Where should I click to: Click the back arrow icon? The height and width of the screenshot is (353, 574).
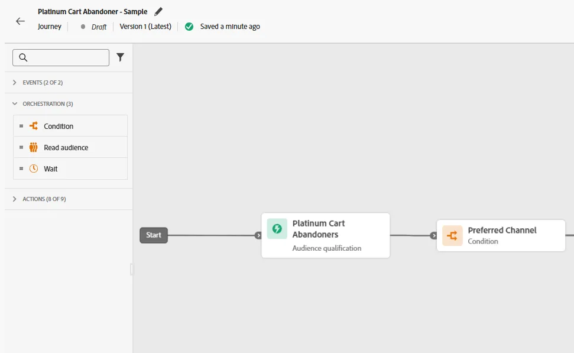pos(21,21)
